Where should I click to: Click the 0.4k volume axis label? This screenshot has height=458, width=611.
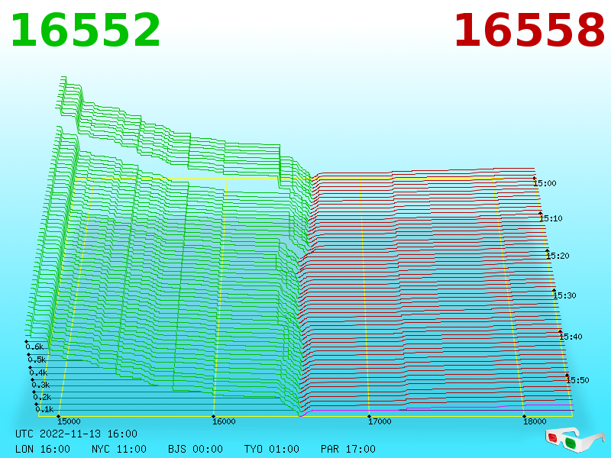(38, 373)
